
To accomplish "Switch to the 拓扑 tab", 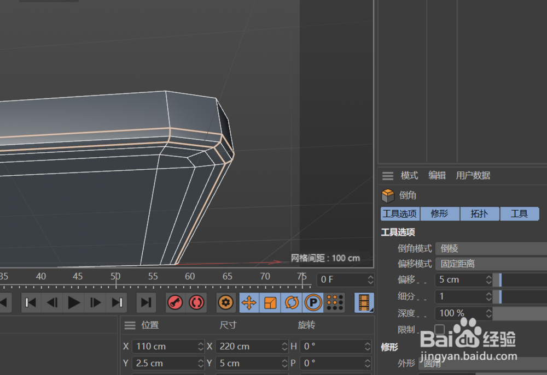I will click(480, 213).
